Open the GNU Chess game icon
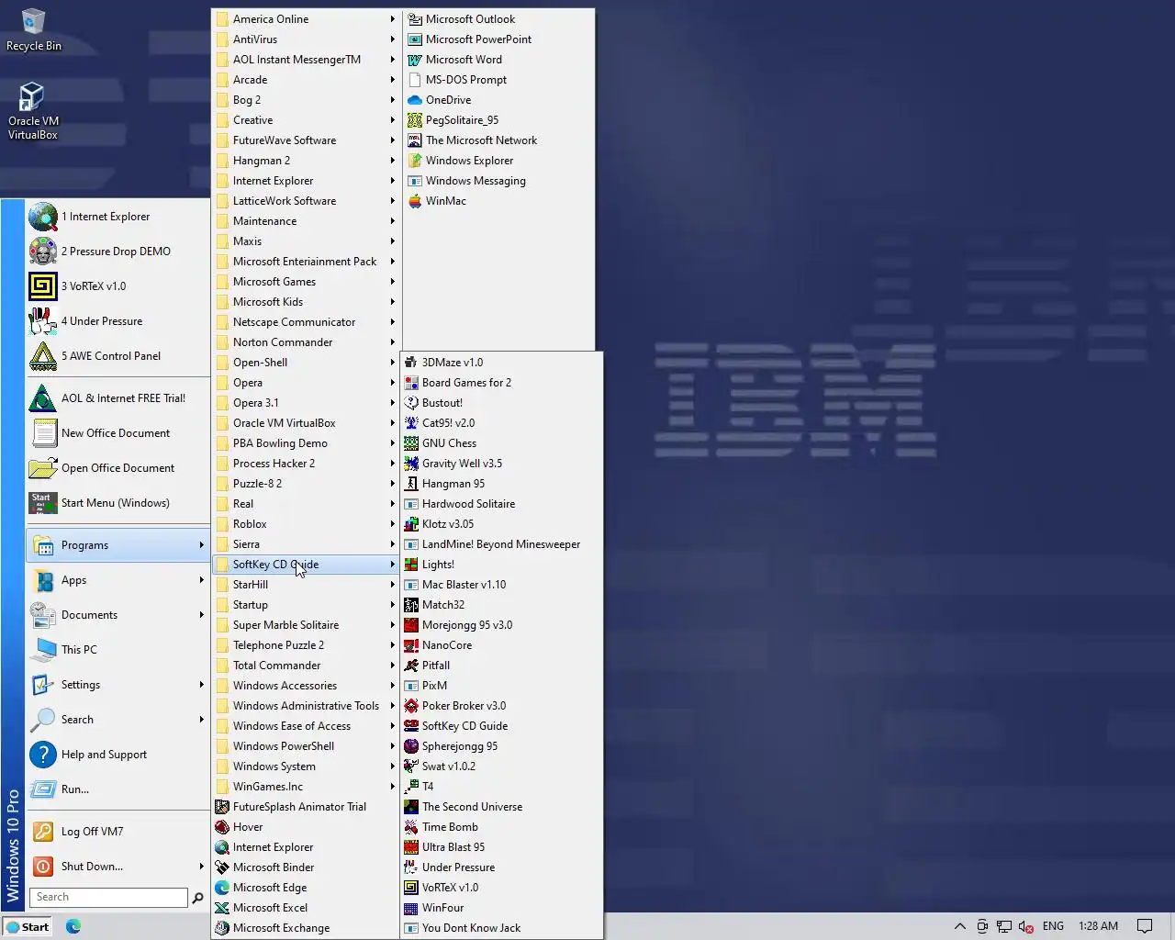This screenshot has height=940, width=1175. coord(411,443)
